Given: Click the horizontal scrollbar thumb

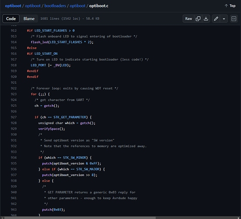Looking at the screenshot, I should (x=80, y=218).
